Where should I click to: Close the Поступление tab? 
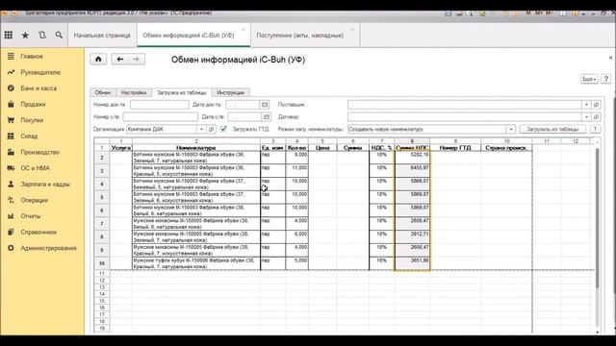click(x=352, y=30)
